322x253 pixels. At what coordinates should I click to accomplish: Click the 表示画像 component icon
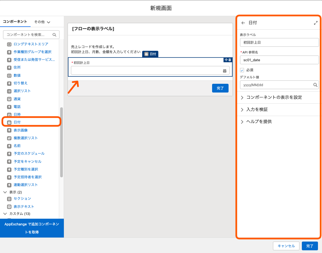(x=9, y=130)
